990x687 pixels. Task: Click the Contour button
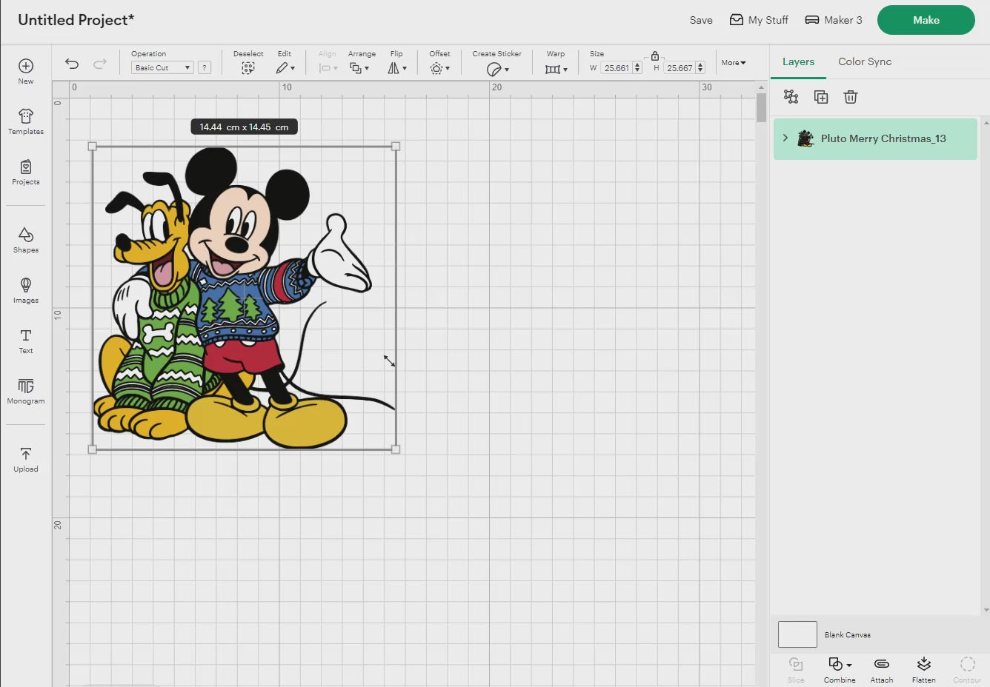(x=967, y=670)
